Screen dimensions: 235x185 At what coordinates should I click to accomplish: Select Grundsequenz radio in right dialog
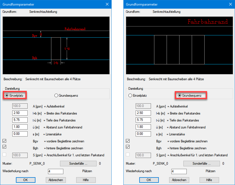pyautogui.click(x=180, y=96)
